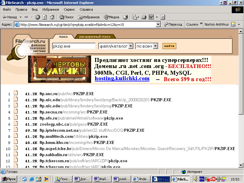Open the ftp.secna.ru PKZIP.EXE result
The width and height of the screenshot is (244, 183).
pos(74,112)
